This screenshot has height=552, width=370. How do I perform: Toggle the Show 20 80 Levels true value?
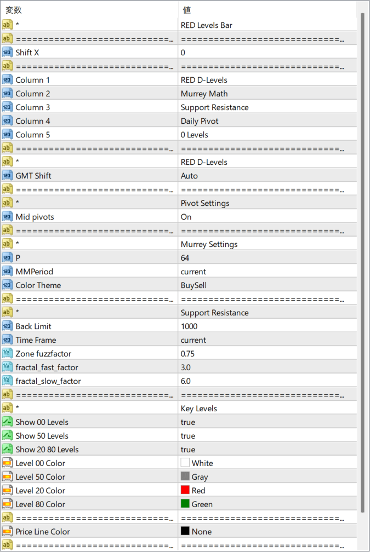[188, 450]
